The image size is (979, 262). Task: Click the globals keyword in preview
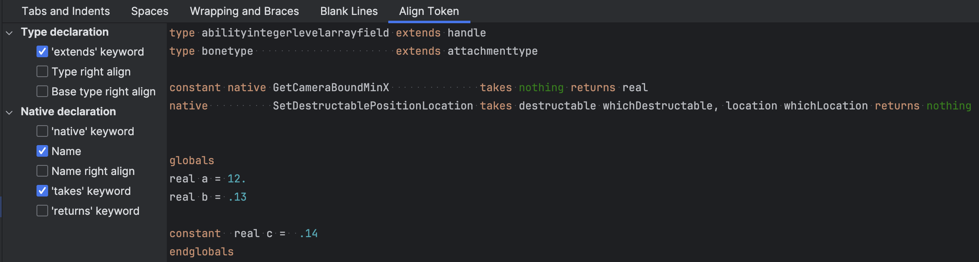(x=192, y=160)
